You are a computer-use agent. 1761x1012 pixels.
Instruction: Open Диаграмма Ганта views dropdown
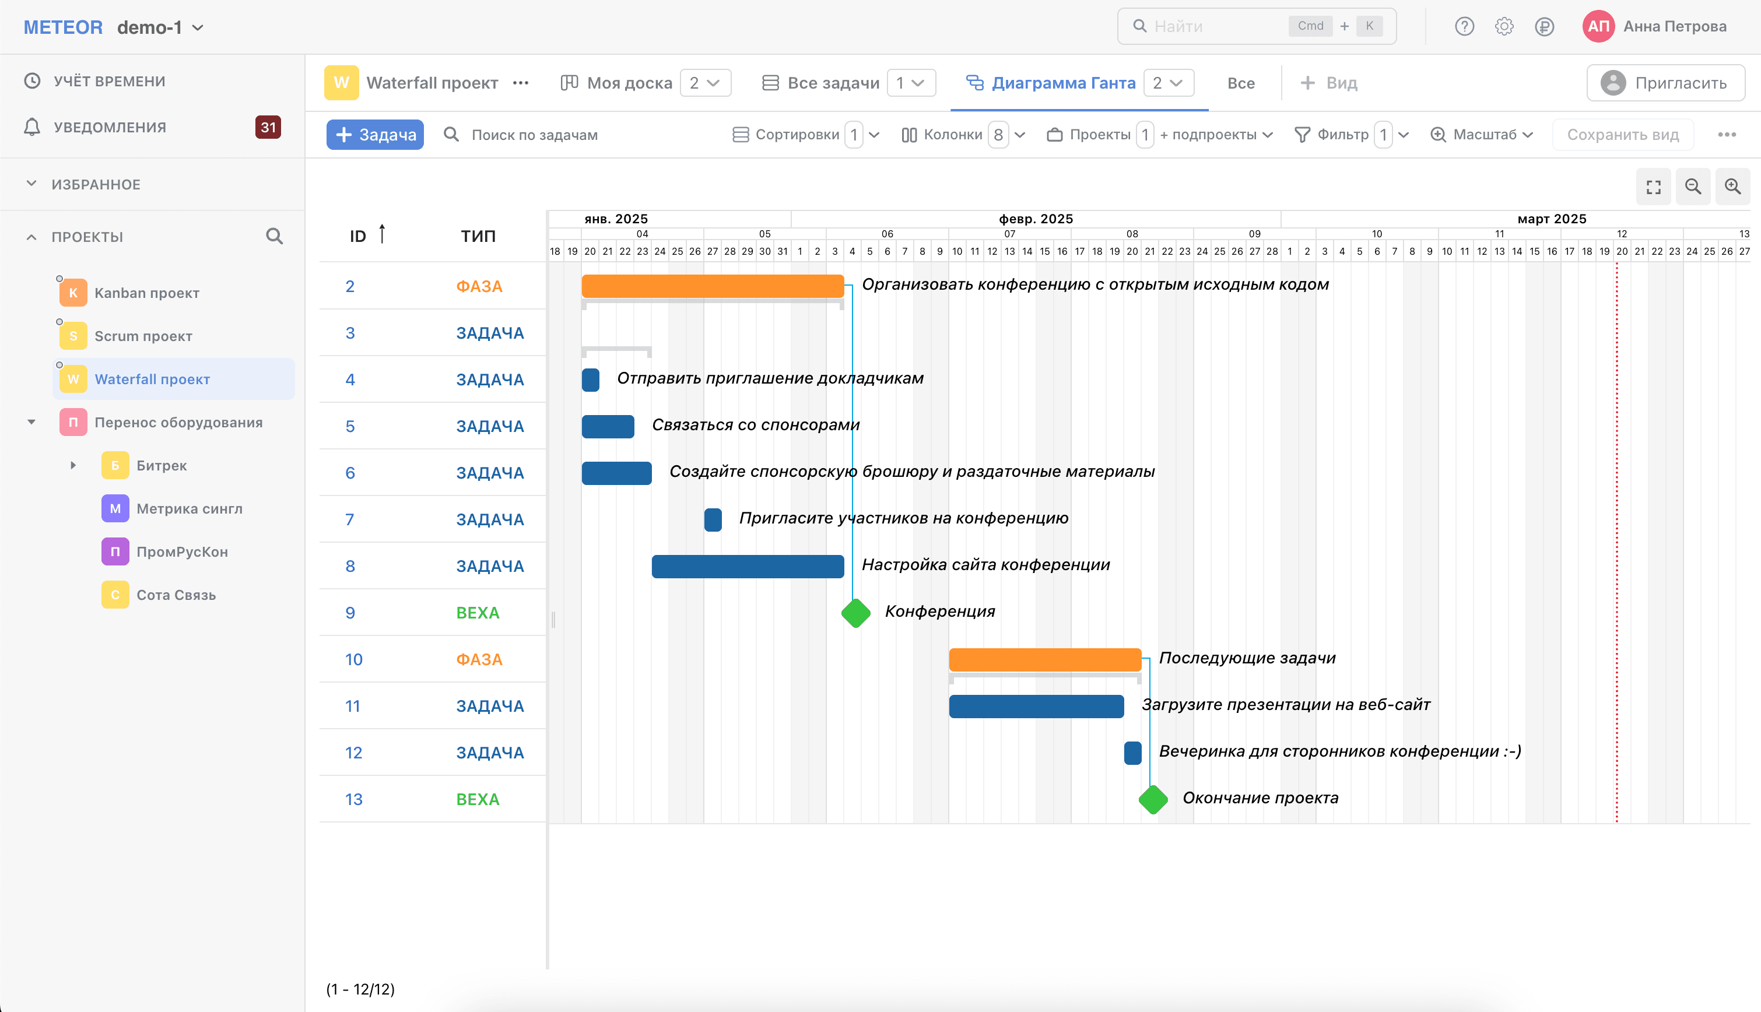[x=1168, y=83]
